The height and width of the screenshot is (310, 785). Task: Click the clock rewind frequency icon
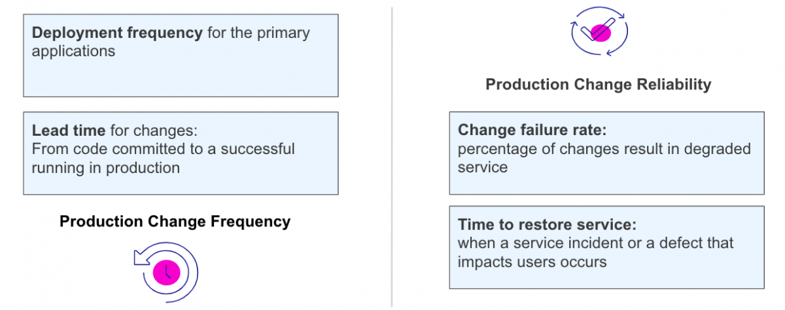167,271
